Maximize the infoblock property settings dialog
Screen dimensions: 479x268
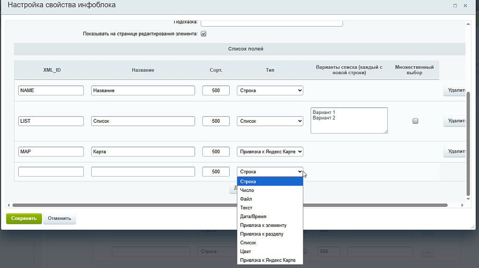point(455,6)
